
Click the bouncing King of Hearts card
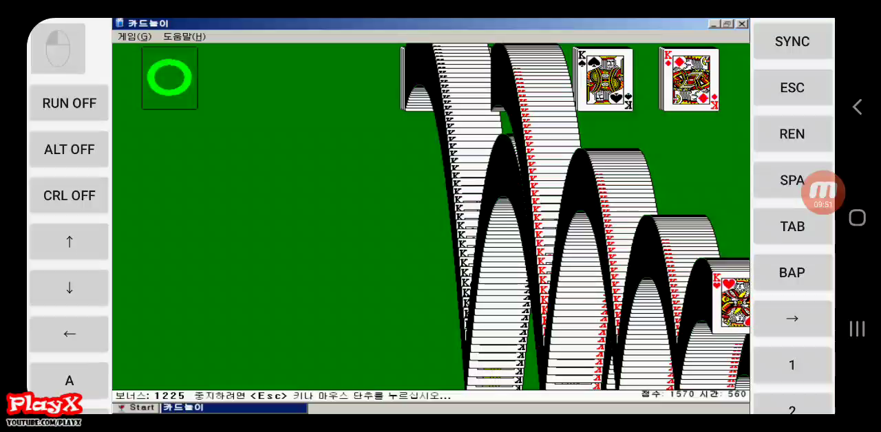point(731,297)
